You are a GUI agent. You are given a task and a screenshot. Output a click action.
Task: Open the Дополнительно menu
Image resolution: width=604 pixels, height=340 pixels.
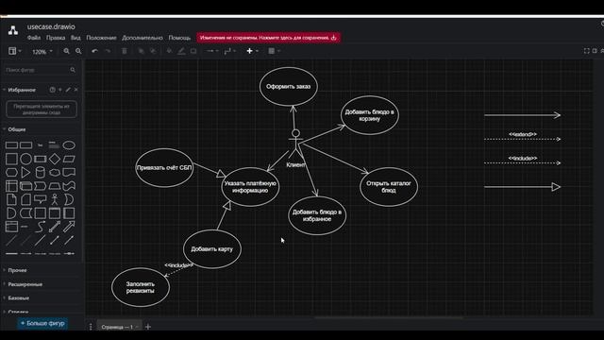143,38
